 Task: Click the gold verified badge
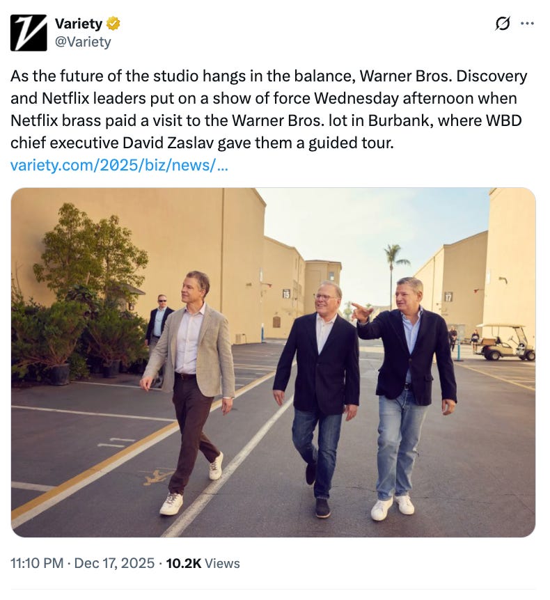[x=113, y=24]
